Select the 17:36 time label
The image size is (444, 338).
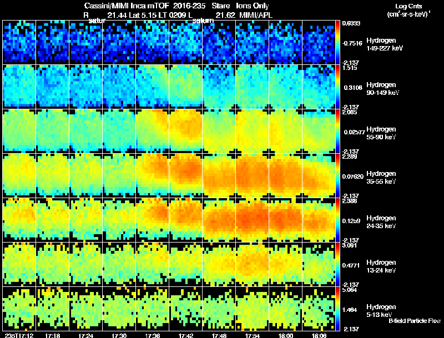152,335
